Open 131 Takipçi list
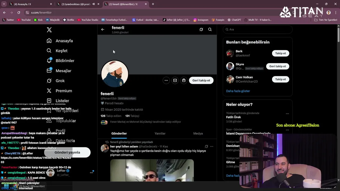This screenshot has height=191, width=340. click(132, 116)
